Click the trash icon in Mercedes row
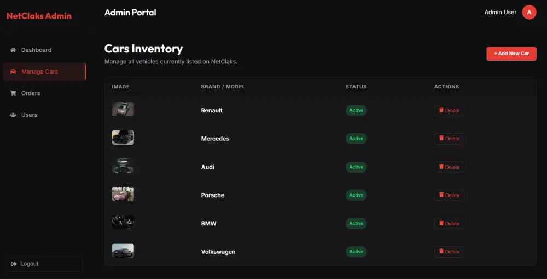 click(441, 138)
